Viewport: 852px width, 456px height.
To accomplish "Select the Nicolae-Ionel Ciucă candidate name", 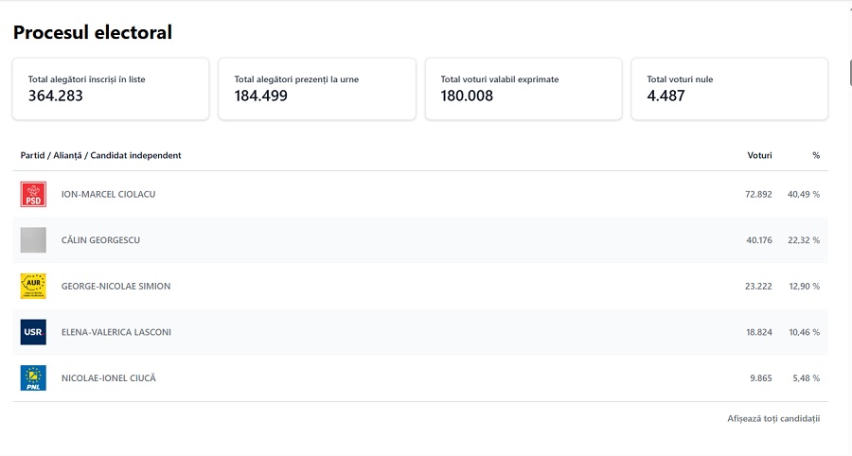I will [x=108, y=378].
